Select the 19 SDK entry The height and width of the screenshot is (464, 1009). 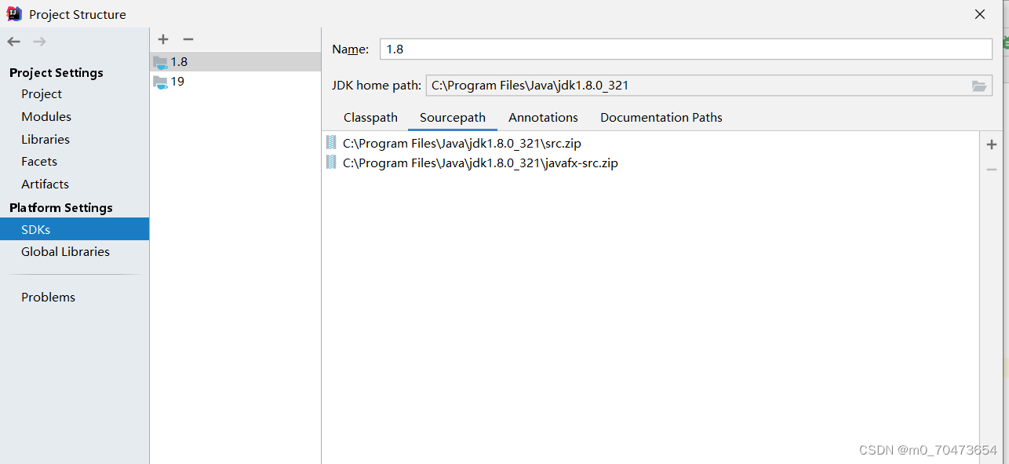(x=235, y=82)
